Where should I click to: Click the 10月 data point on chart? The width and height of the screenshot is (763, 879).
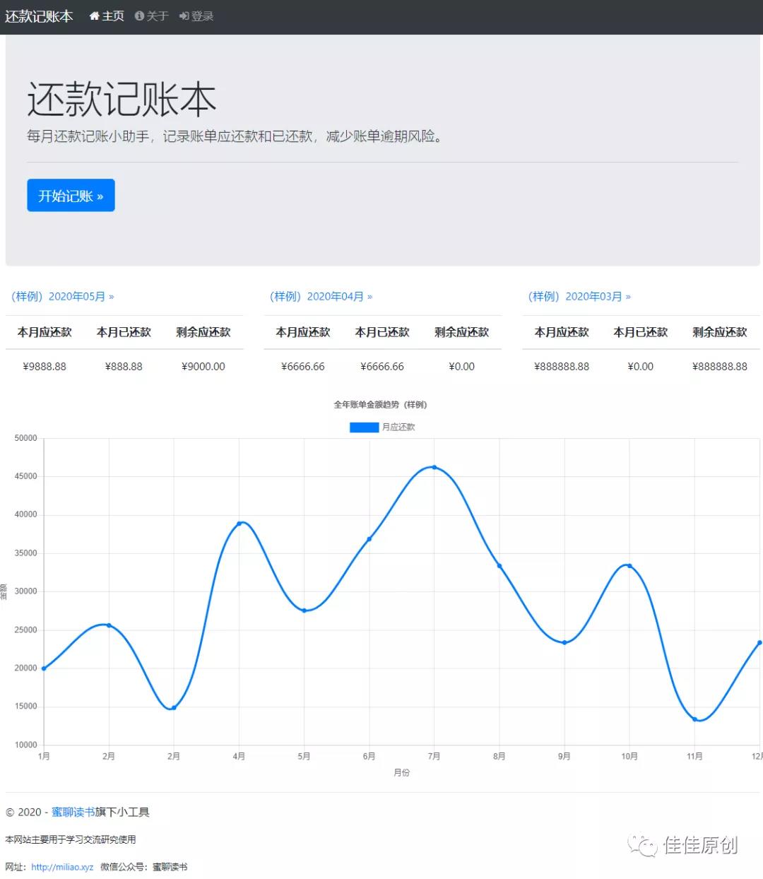[x=629, y=566]
